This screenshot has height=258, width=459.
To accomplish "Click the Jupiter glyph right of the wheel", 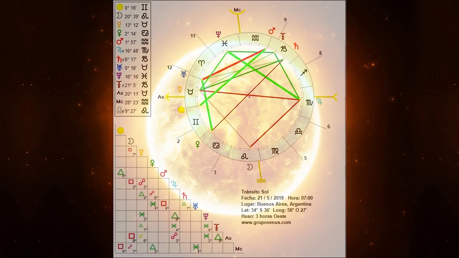I will (319, 102).
